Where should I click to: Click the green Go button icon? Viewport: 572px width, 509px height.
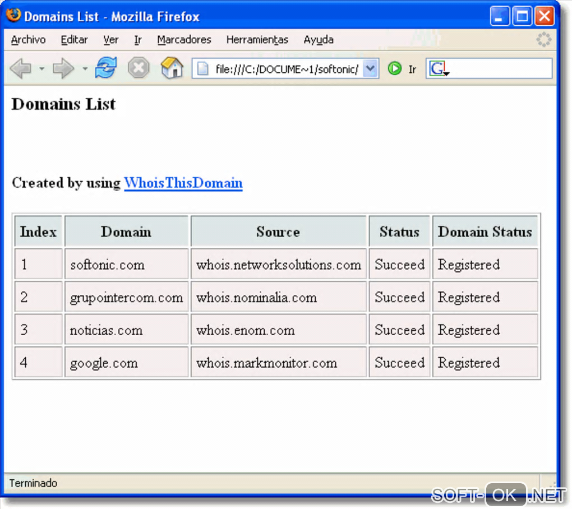394,68
